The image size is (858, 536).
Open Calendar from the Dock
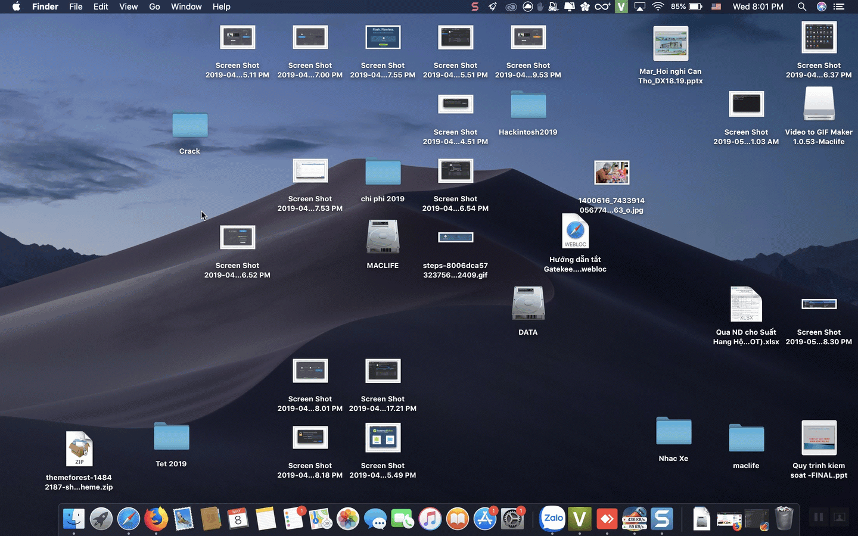click(238, 519)
